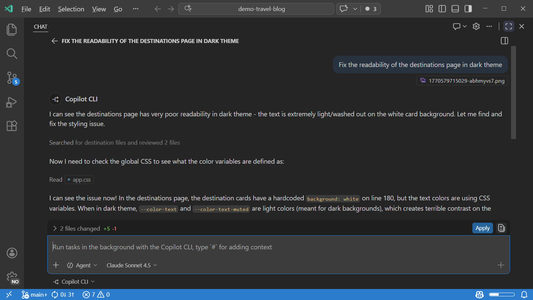Toggle the Primary Side Bar visibility

[442, 9]
